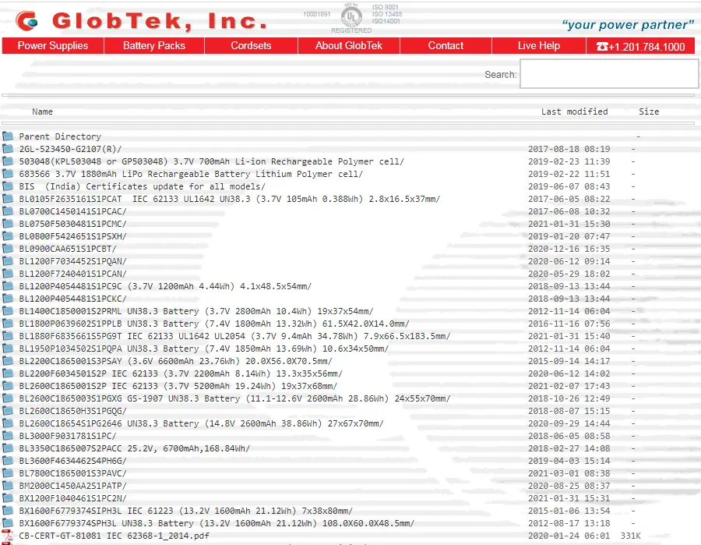The width and height of the screenshot is (701, 545).
Task: Click the PDF icon for CB-CERT-GT-81081
Action: [x=8, y=536]
